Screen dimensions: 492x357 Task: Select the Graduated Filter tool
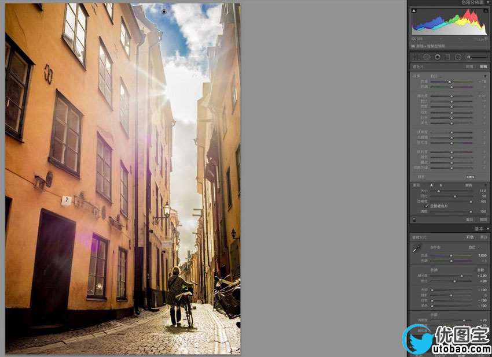pyautogui.click(x=448, y=57)
